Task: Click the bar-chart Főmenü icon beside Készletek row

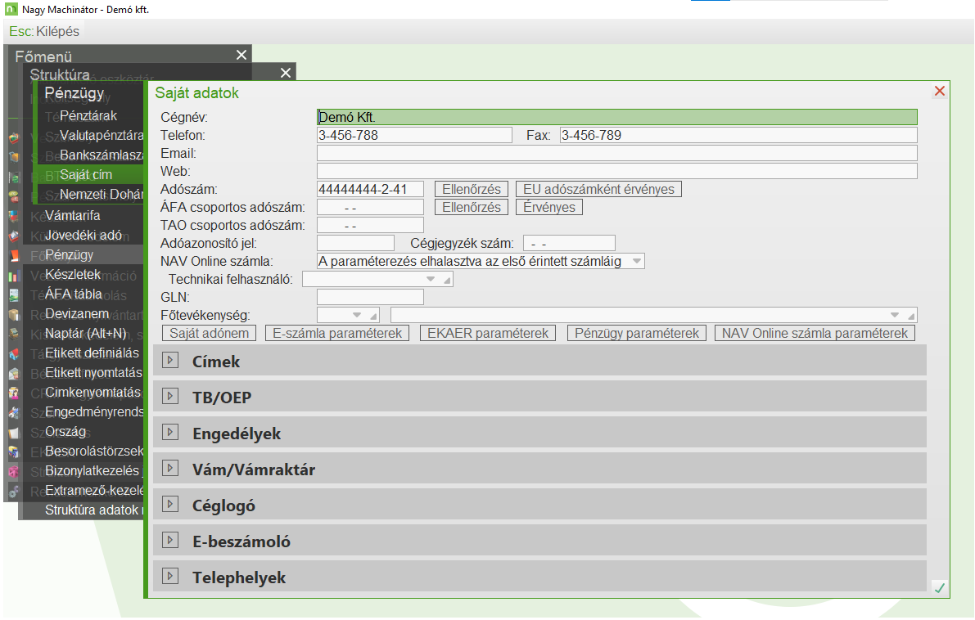Action: click(x=14, y=275)
